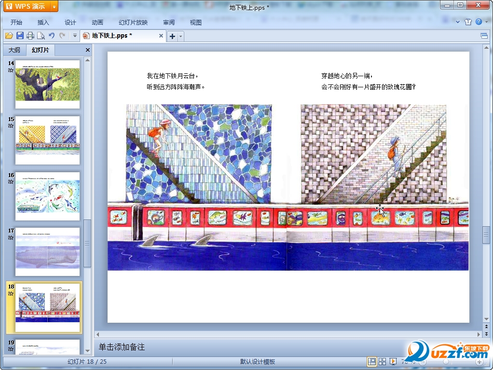Undo the last action
Viewport: 493px width, 370px height.
[52, 36]
